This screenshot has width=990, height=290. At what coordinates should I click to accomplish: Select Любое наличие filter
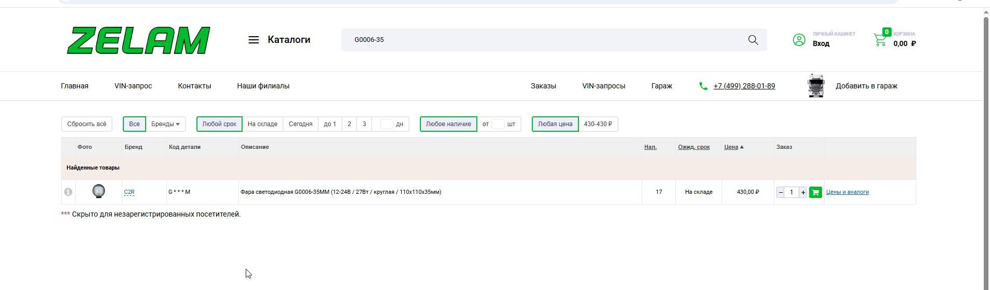(448, 124)
